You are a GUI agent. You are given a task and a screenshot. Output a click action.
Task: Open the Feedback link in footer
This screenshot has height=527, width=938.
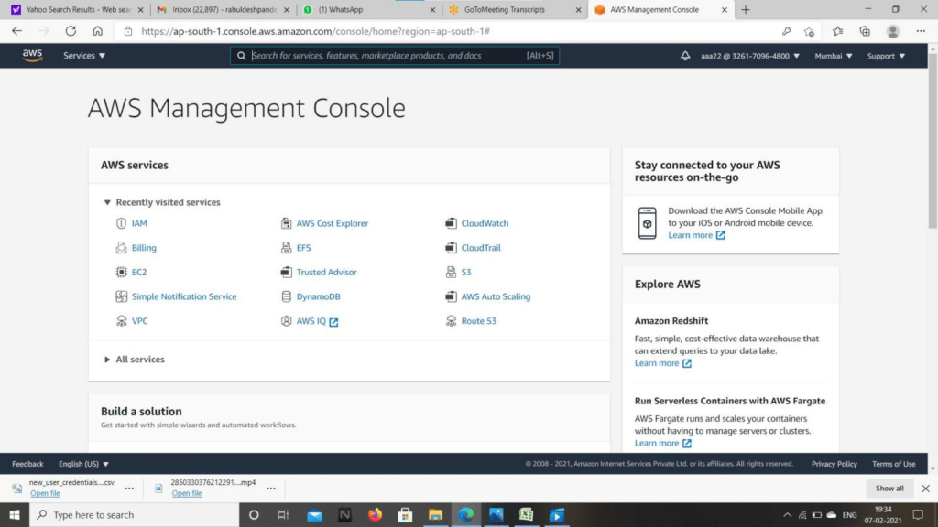(27, 464)
